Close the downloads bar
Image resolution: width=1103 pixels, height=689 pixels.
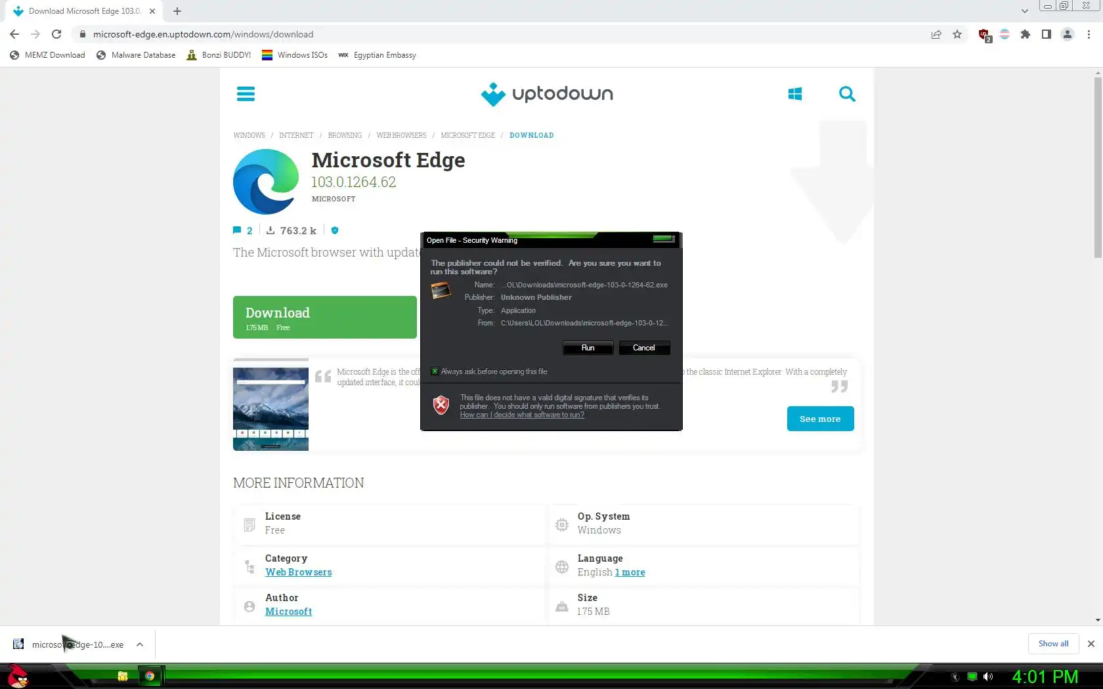(1091, 644)
